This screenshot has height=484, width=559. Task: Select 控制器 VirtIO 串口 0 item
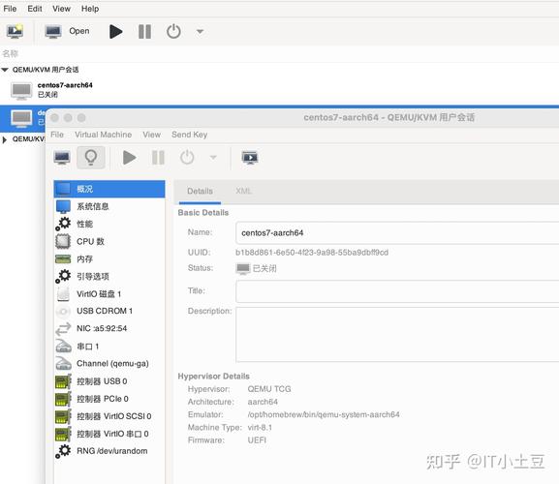point(109,434)
